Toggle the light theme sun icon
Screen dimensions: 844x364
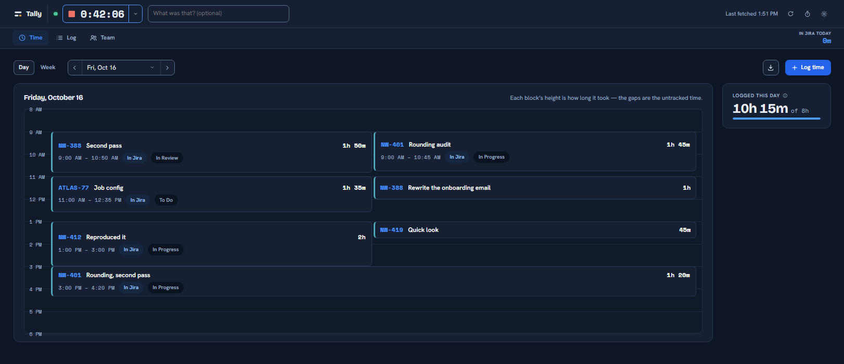pyautogui.click(x=824, y=14)
